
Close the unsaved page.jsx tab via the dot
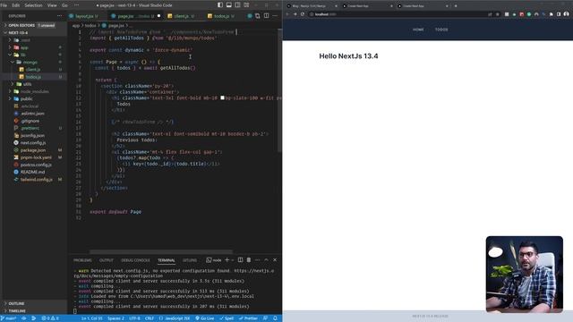click(158, 16)
